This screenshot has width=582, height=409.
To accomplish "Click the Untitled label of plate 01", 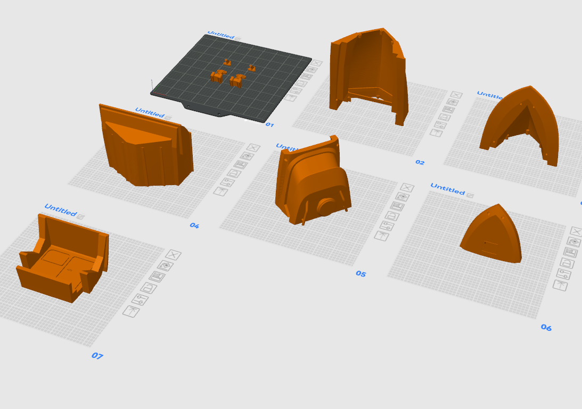I will (x=221, y=35).
